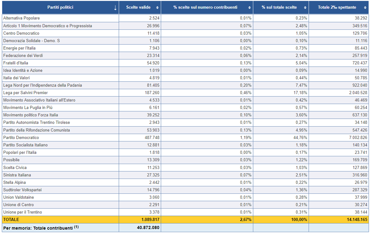Click the % scelte sul numero contribuenti header label
The height and width of the screenshot is (238, 372).
(205, 8)
